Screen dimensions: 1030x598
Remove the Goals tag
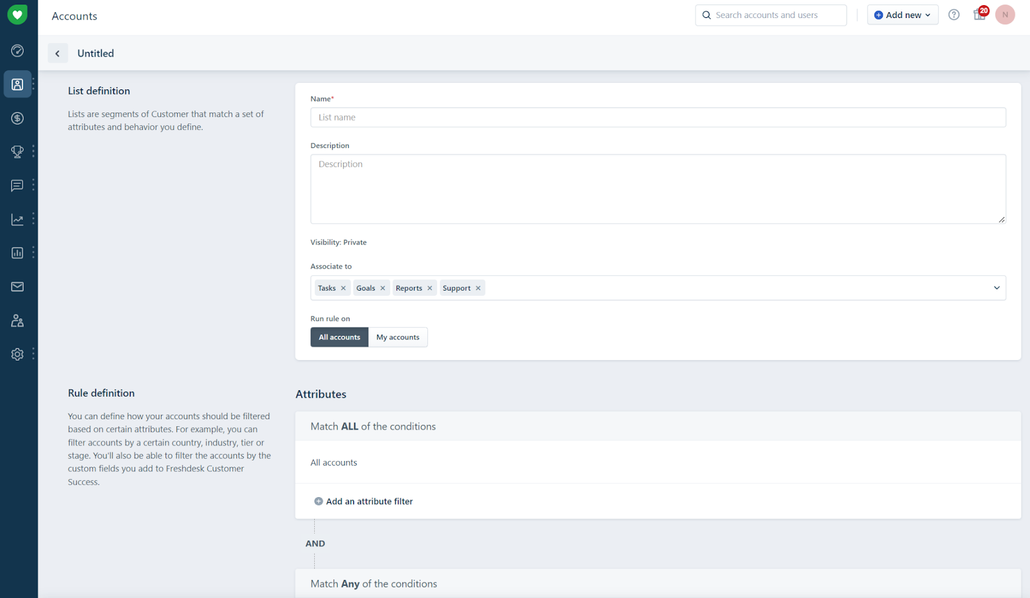(382, 288)
